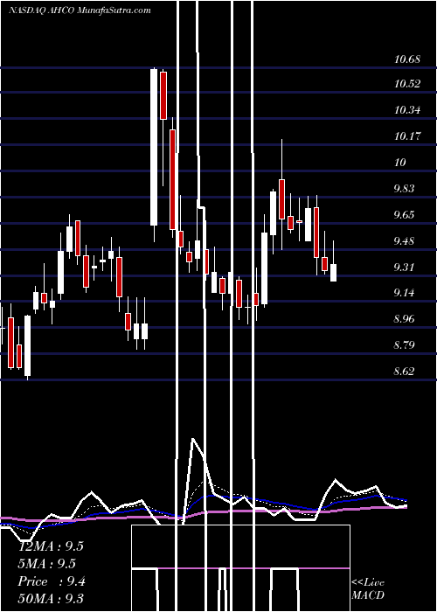
Task: Select the tall white candle reaching 10.68
Action: [154, 147]
